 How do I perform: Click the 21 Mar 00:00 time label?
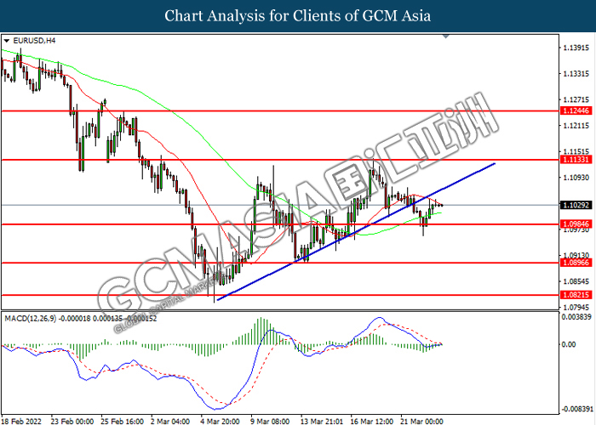pos(422,422)
